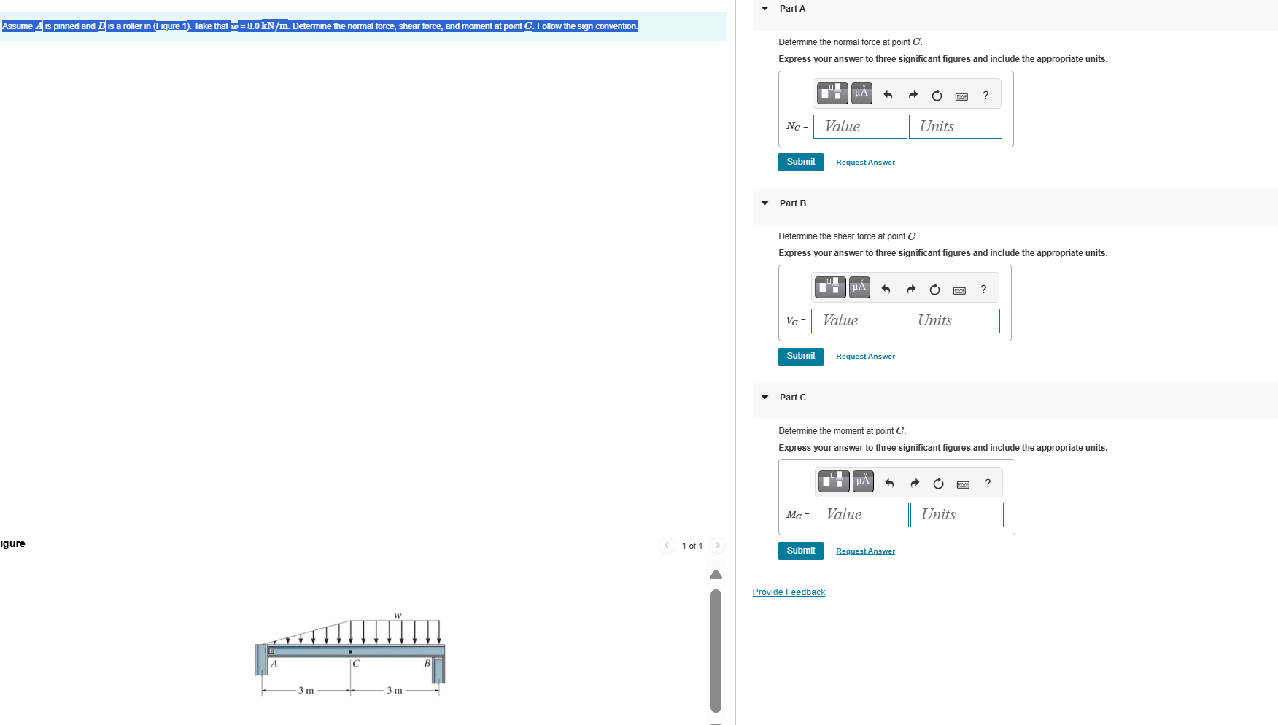Screen dimensions: 1278x725
Task: Open Provide Feedback
Action: (x=789, y=592)
